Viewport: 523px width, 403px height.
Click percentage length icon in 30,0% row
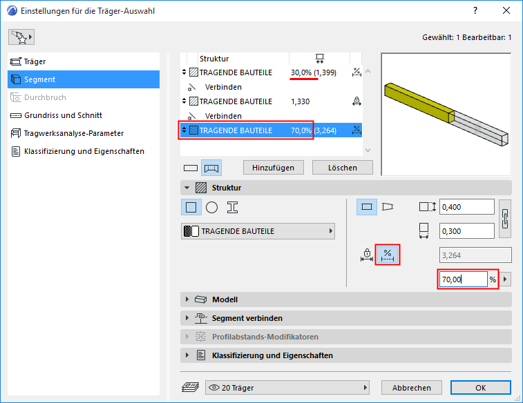click(356, 72)
